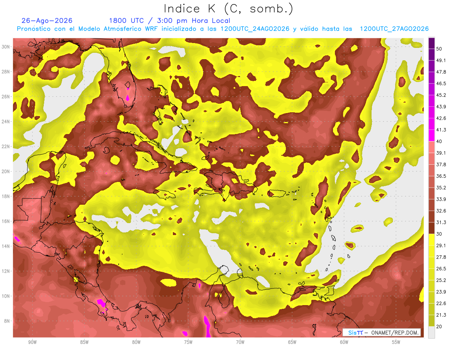Viewport: 449px width, 347px height.
Task: Click the 30N latitude label
Action: (x=6, y=47)
